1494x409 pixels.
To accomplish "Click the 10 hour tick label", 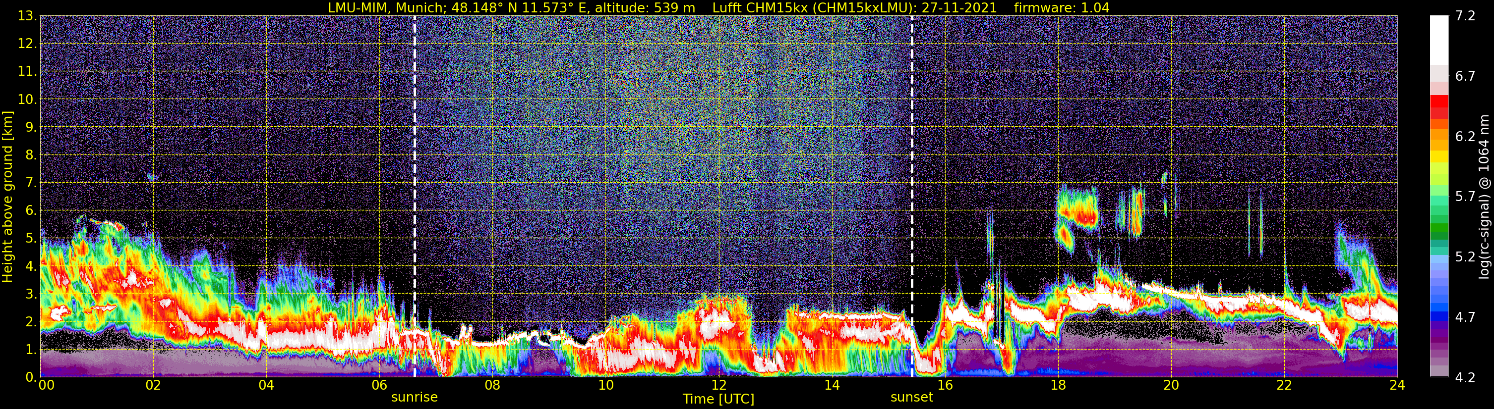I will (x=605, y=386).
